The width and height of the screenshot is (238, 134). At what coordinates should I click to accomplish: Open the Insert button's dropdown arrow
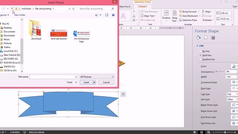pos(94,82)
